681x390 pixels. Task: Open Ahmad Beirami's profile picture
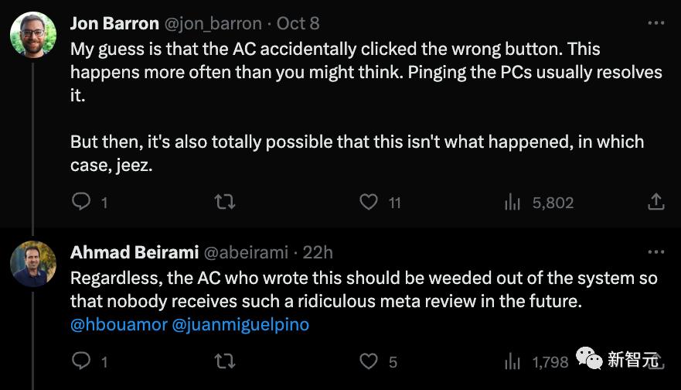click(32, 264)
